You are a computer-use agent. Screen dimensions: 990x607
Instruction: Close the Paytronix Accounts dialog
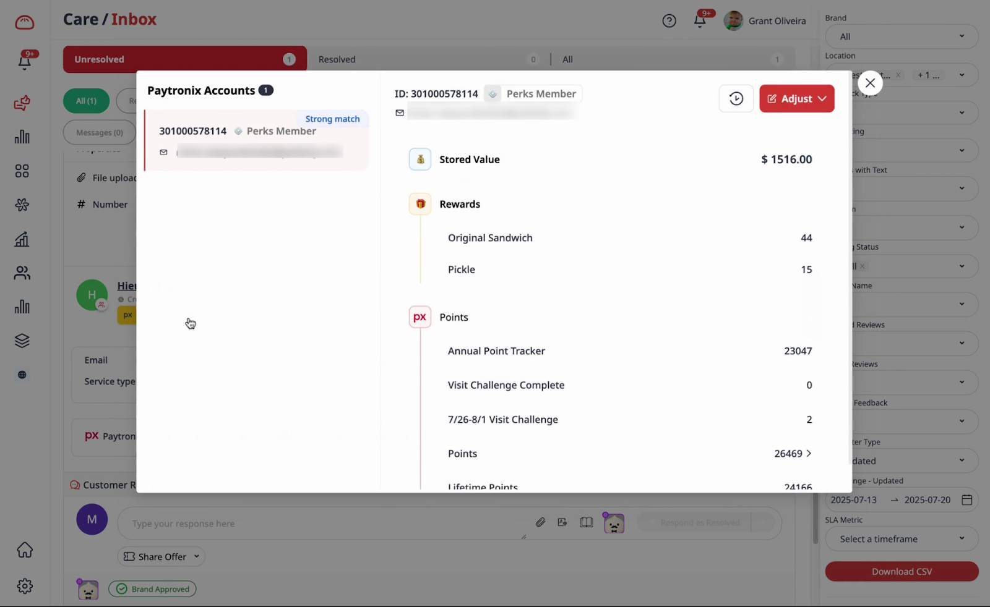point(870,83)
